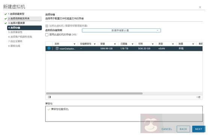Image resolution: width=208 pixels, height=135 pixels.
Task: Click the BACK button
Action: pos(183,129)
